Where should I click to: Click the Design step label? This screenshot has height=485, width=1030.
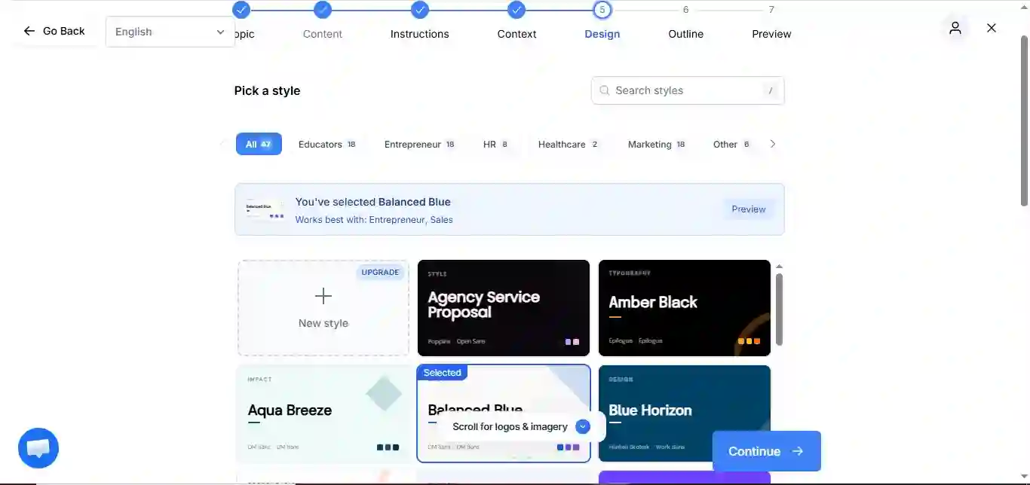602,34
